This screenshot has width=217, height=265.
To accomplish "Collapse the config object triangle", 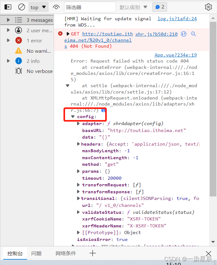I will click(x=73, y=117).
